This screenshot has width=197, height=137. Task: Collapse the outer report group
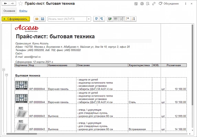(4, 70)
